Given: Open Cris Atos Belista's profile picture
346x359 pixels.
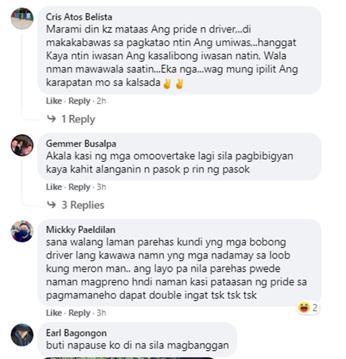Looking at the screenshot, I should (x=22, y=18).
